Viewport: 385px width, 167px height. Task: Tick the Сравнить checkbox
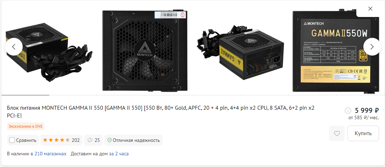point(12,140)
